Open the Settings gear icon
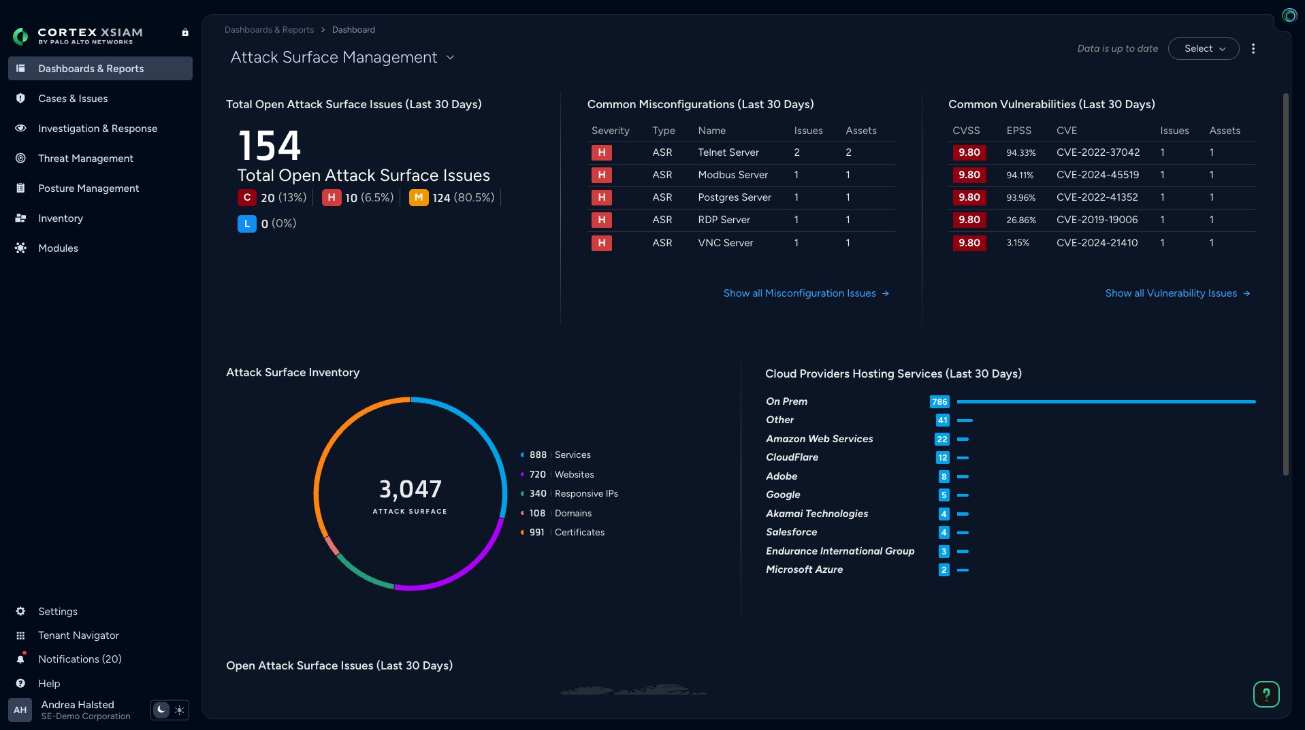 pyautogui.click(x=20, y=612)
